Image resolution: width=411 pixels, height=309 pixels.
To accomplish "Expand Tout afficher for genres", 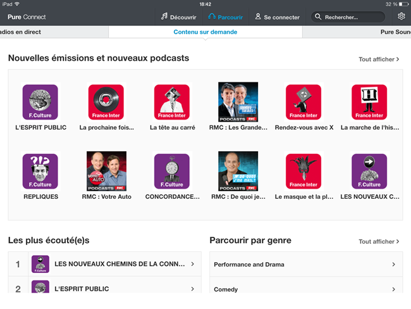I will 379,241.
